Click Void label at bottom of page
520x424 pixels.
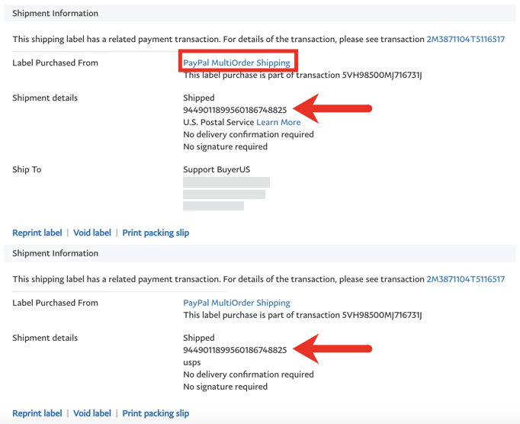(92, 413)
